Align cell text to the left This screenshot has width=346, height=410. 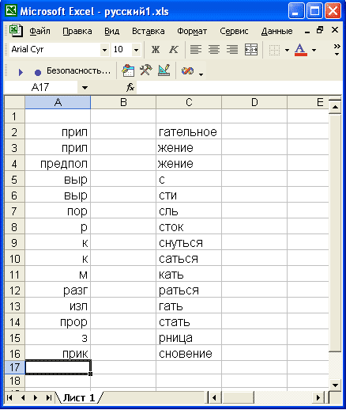coord(196,49)
